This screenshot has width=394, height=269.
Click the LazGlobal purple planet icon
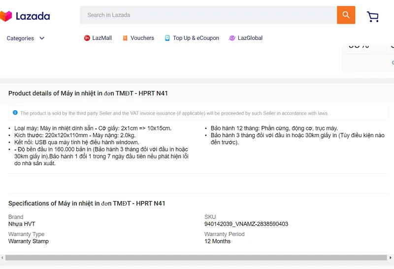[232, 38]
